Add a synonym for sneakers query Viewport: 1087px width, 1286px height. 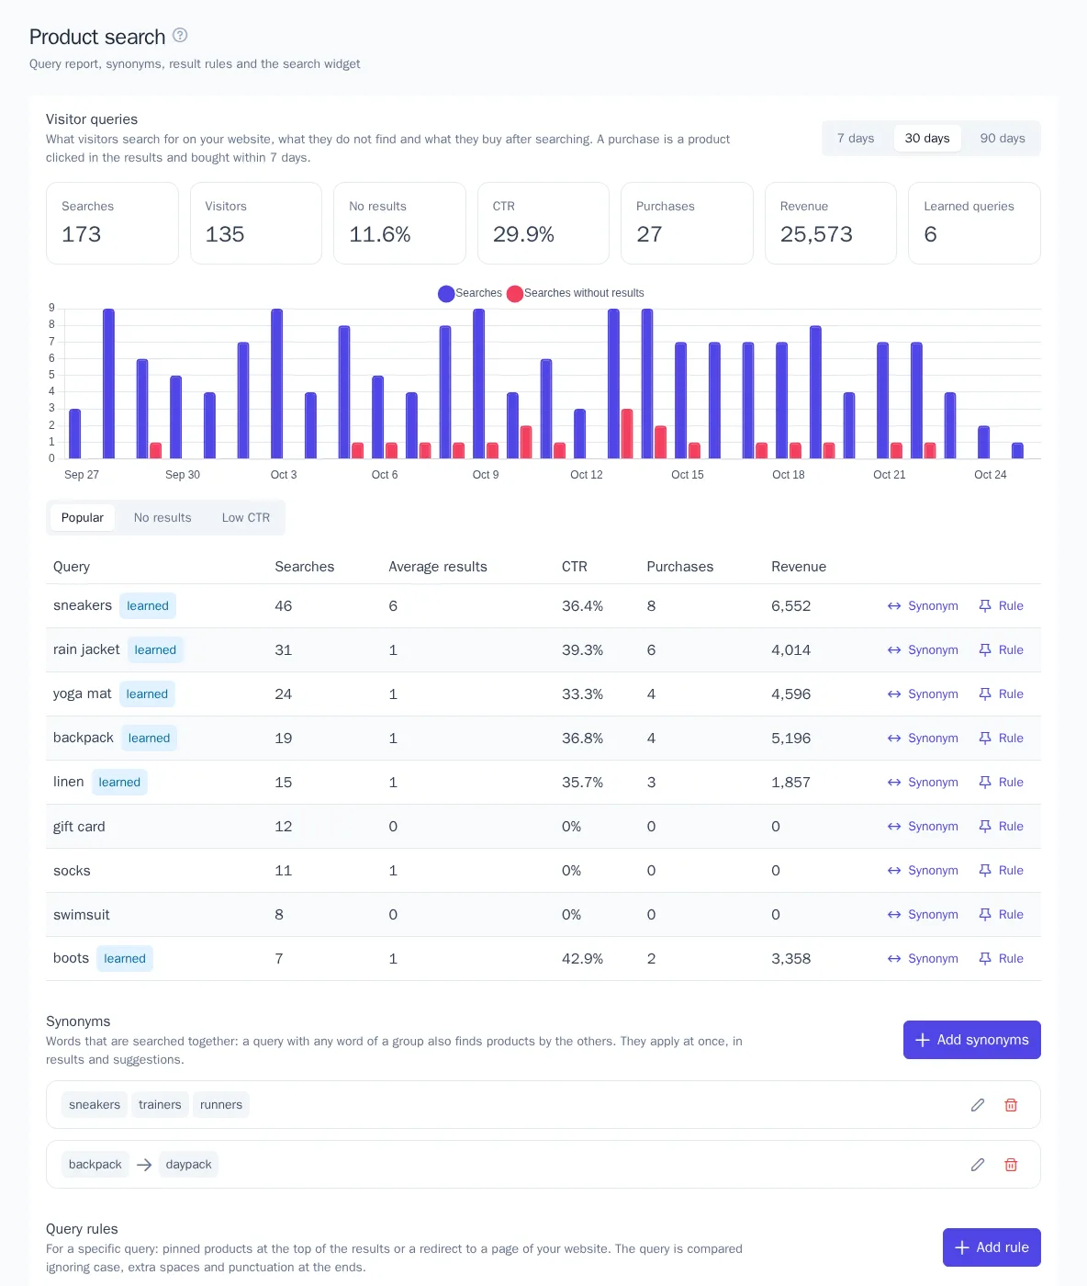923,606
